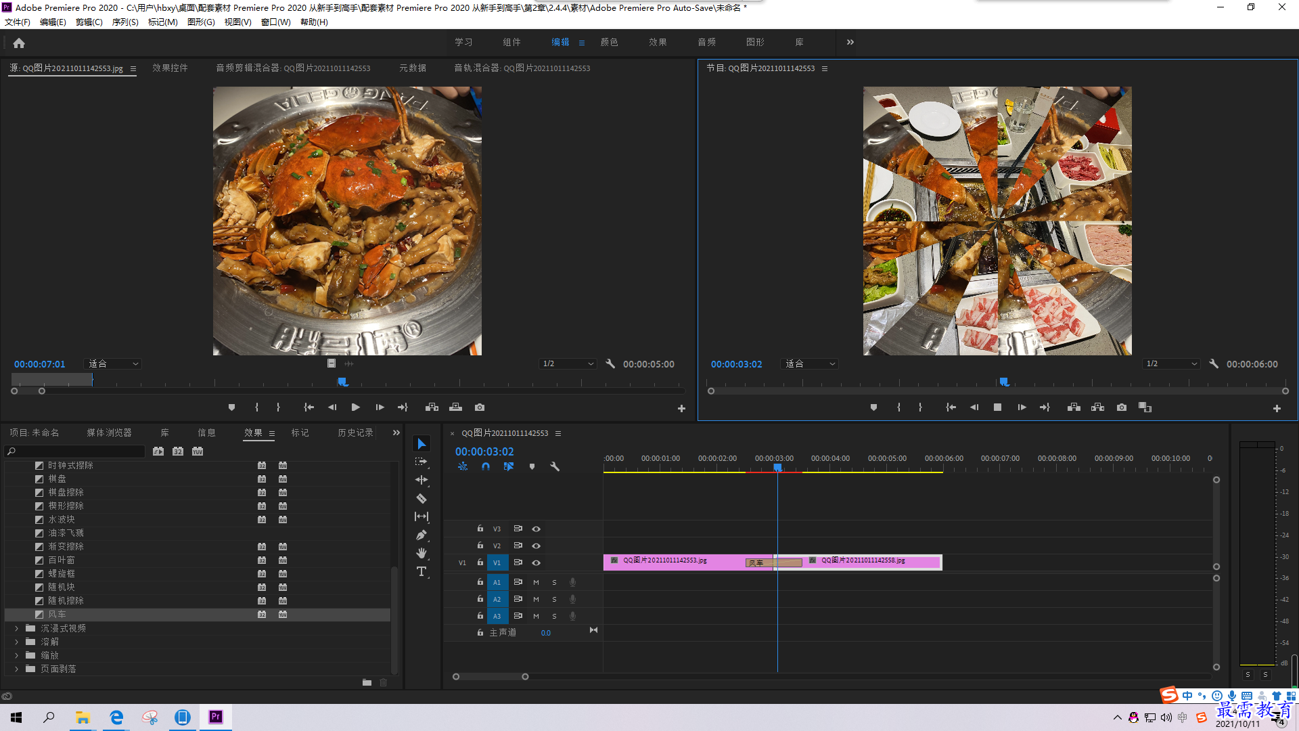This screenshot has height=731, width=1299.
Task: Expand the 沉浸式视频 effects folder
Action: (17, 628)
